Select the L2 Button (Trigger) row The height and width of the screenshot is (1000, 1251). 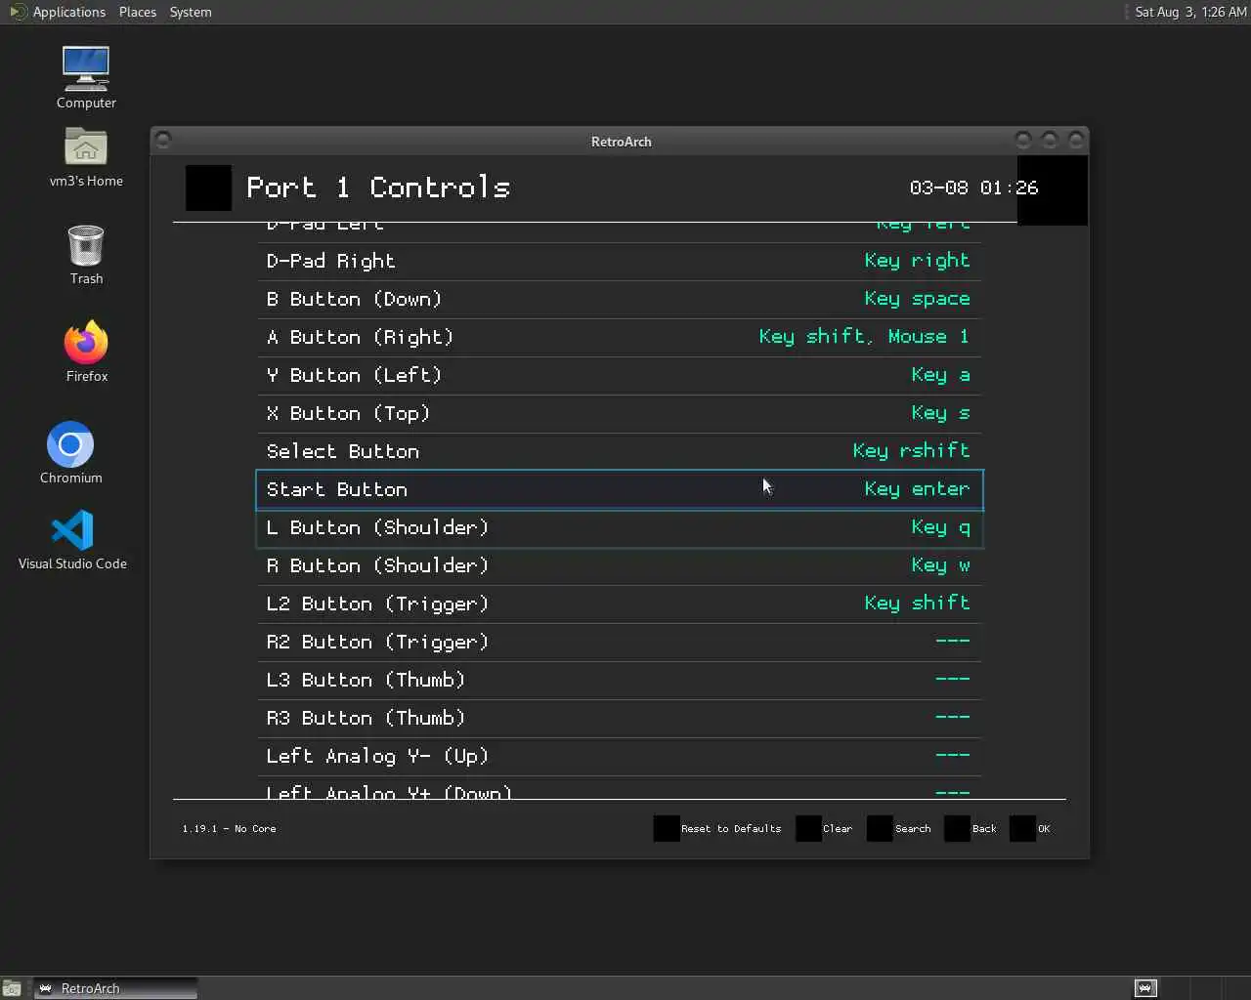point(620,604)
